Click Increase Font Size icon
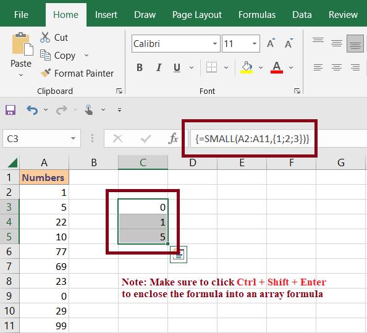This screenshot has width=367, height=333. pyautogui.click(x=271, y=43)
